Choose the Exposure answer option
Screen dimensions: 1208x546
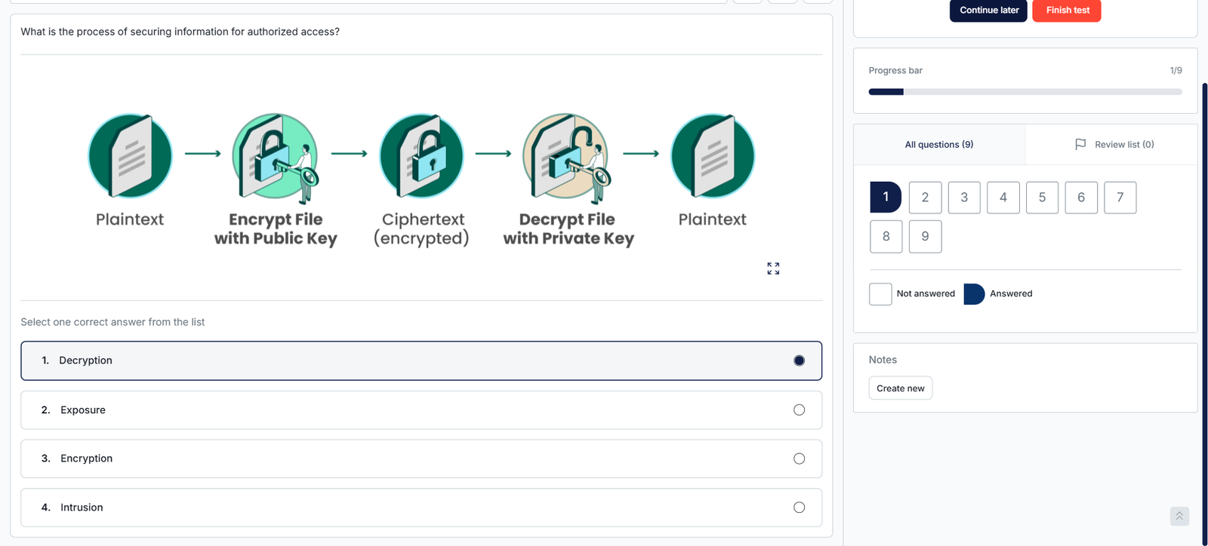tap(421, 410)
